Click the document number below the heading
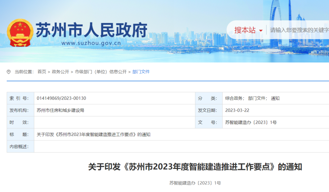Screen dimensions: 329x192 [195, 183]
